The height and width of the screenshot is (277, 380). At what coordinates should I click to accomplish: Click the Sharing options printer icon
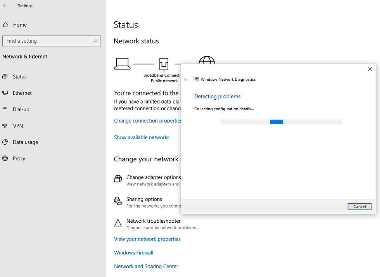(x=118, y=201)
